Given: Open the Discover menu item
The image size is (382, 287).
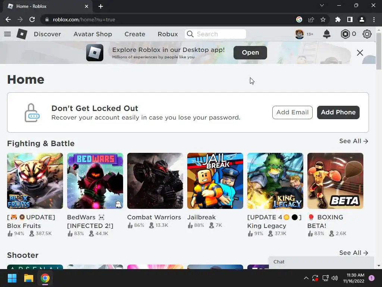Looking at the screenshot, I should point(47,34).
